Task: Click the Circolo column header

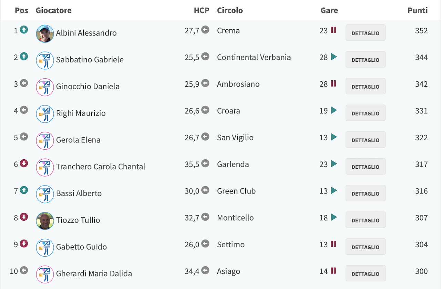Action: click(230, 10)
